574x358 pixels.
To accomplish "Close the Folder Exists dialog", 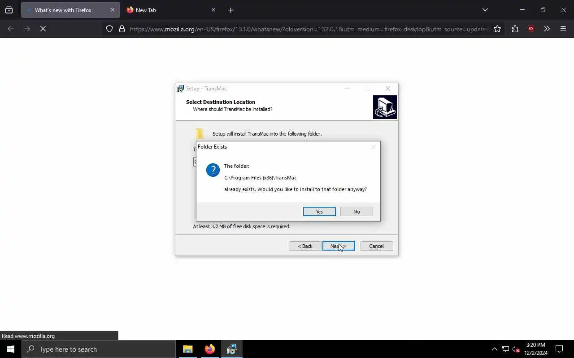I will (373, 147).
